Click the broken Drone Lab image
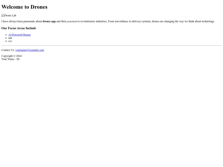Image resolution: width=223 pixels, height=167 pixels. click(x=9, y=16)
